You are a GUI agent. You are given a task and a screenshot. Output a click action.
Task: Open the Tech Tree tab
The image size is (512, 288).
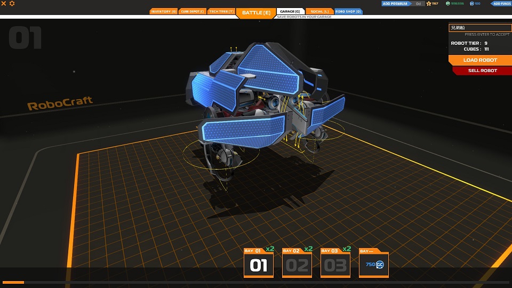(x=221, y=11)
